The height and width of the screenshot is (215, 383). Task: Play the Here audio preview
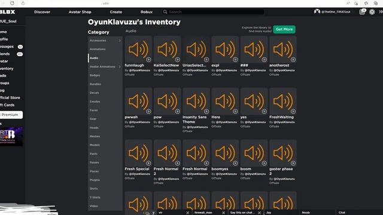235,112
